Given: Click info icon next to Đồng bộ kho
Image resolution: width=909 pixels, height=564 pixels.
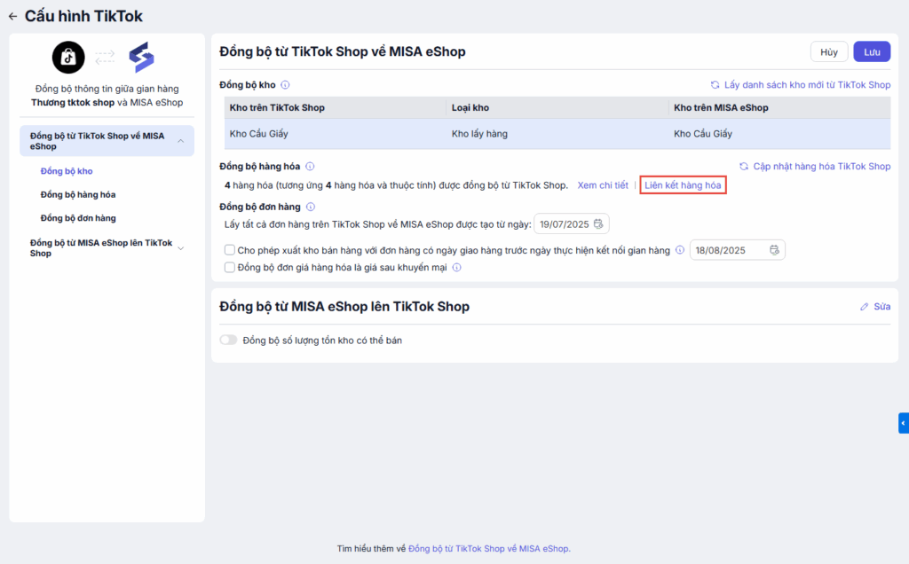Looking at the screenshot, I should tap(285, 85).
